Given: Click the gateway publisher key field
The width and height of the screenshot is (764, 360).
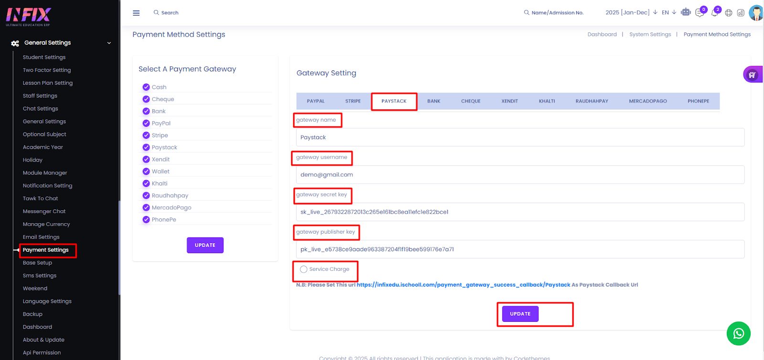Looking at the screenshot, I should [x=520, y=249].
